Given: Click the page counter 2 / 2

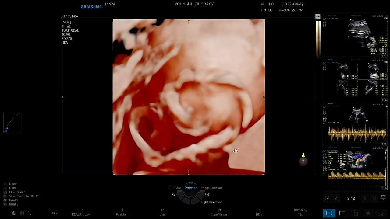Looking at the screenshot, I should (x=351, y=198).
